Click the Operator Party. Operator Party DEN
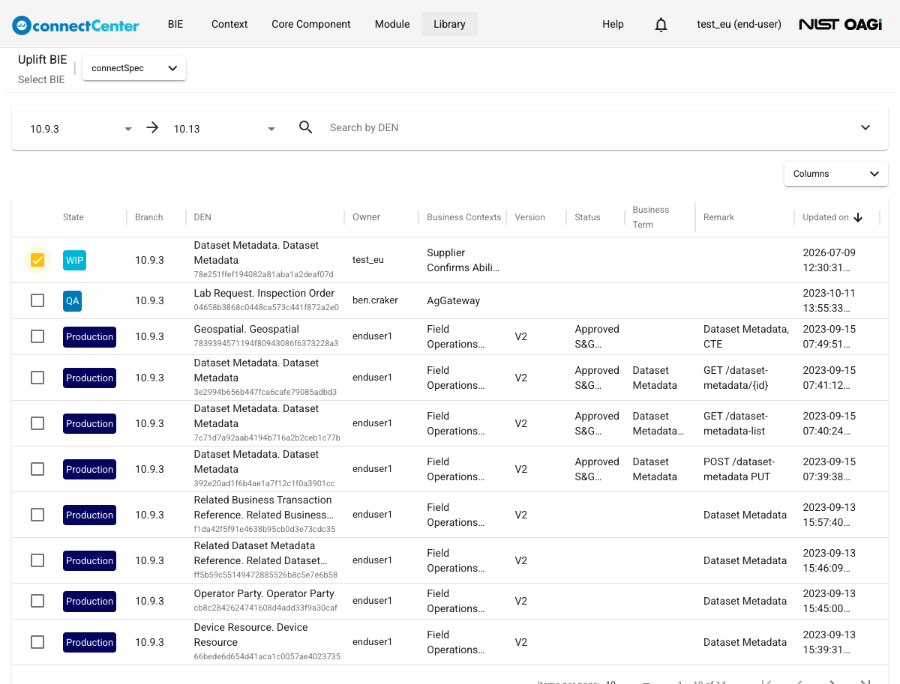This screenshot has width=900, height=684. 264,593
